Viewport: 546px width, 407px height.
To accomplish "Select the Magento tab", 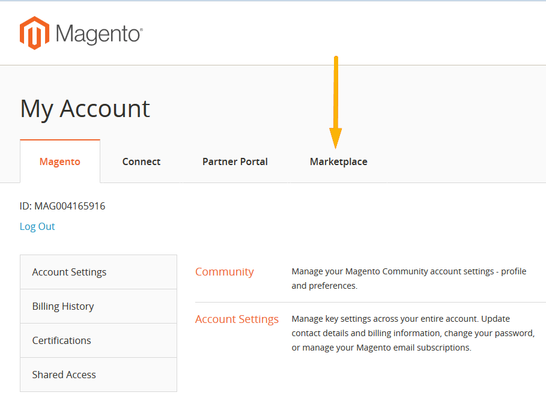I will click(x=60, y=161).
